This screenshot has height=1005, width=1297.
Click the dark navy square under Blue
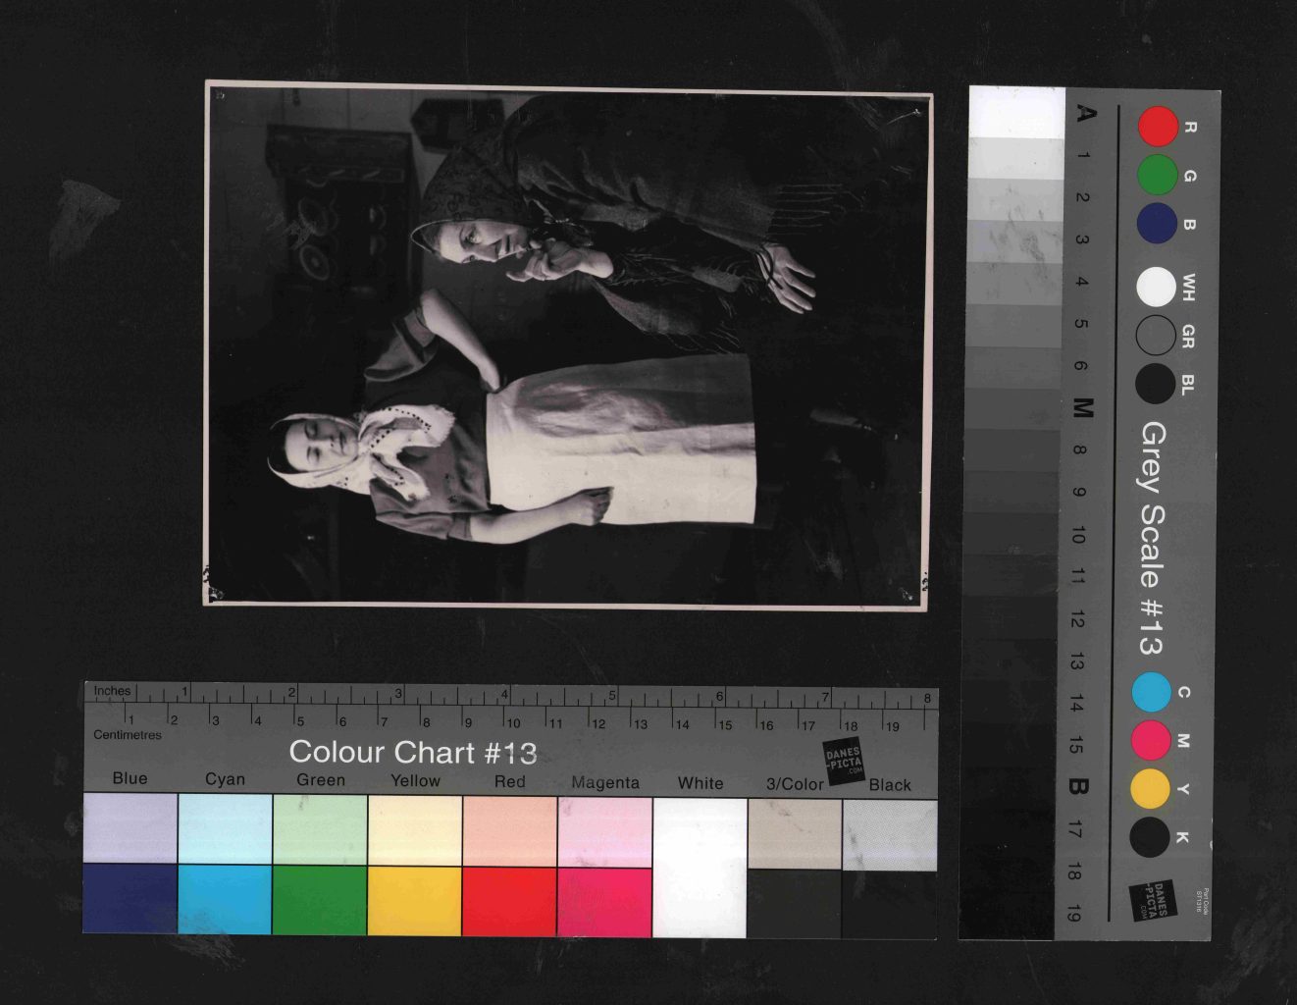(130, 898)
